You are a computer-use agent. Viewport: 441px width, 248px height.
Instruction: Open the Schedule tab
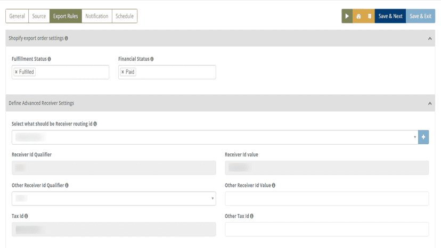pyautogui.click(x=125, y=16)
